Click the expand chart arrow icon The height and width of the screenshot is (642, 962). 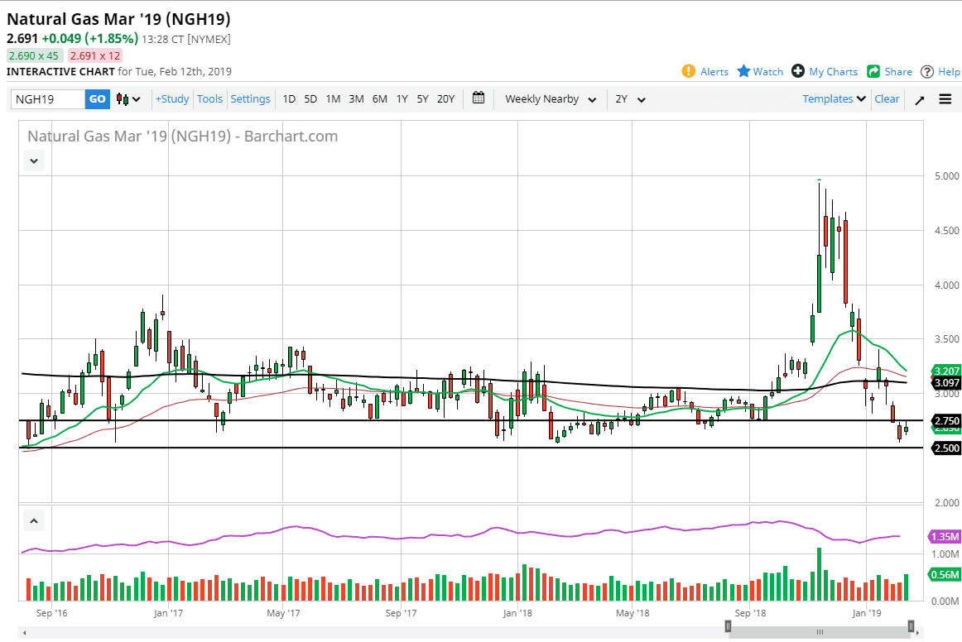(919, 100)
